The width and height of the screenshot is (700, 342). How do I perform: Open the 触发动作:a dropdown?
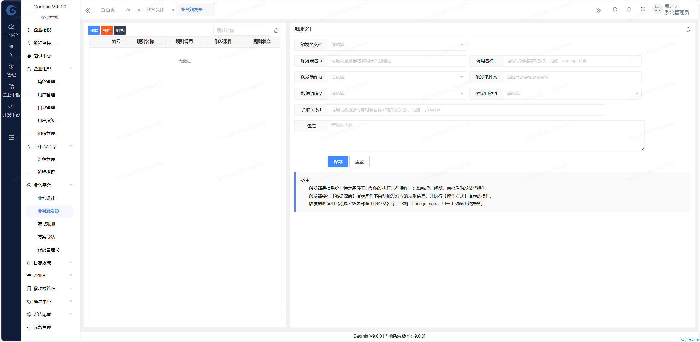tap(397, 77)
